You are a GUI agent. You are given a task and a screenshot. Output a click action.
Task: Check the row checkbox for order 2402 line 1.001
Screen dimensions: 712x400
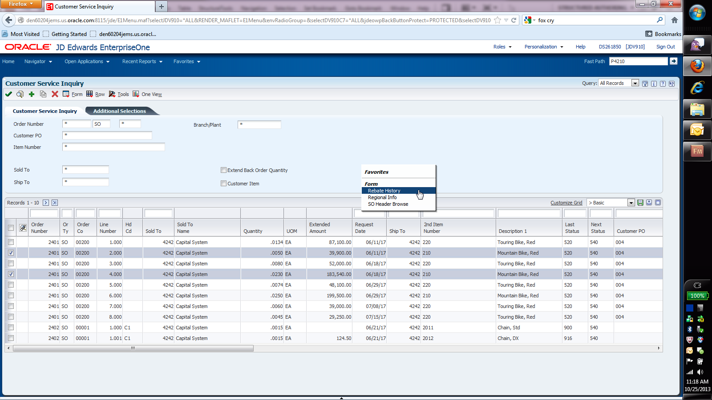tap(11, 338)
